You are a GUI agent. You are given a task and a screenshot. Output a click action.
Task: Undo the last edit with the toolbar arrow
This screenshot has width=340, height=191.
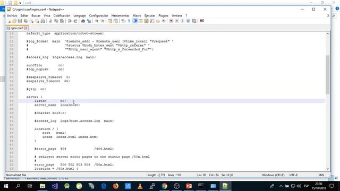tap(70, 21)
